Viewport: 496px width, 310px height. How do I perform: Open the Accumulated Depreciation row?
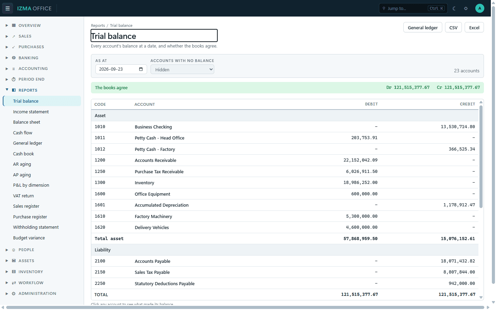point(285,205)
